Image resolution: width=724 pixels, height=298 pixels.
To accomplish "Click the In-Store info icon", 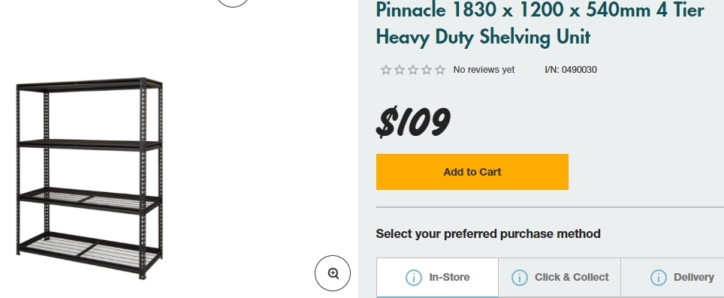I will tap(413, 278).
